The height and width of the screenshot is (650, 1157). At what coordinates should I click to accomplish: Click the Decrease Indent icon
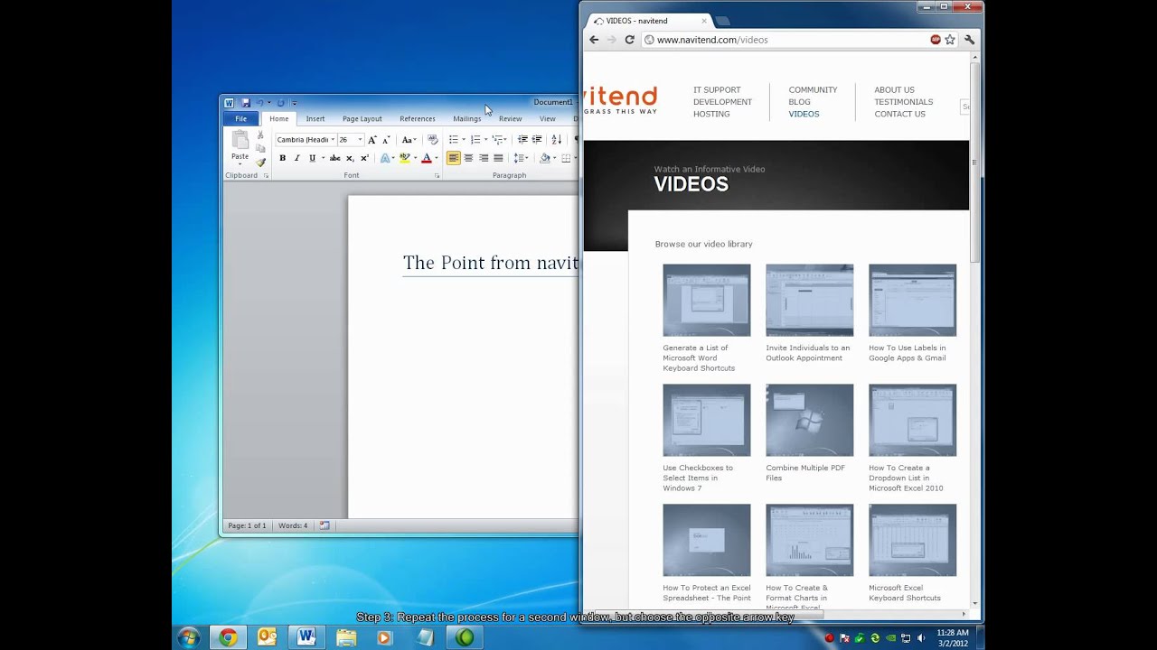(522, 140)
